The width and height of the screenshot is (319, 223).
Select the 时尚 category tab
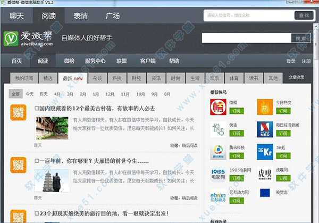[x=175, y=78]
